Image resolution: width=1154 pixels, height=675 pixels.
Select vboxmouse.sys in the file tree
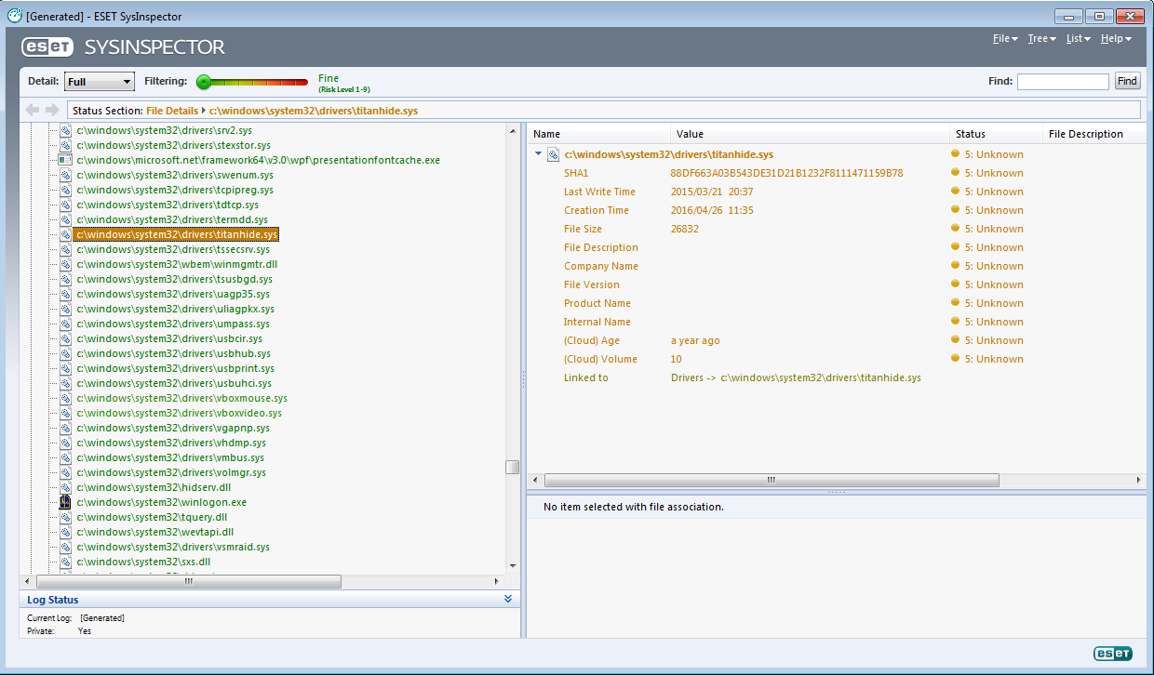coord(181,398)
